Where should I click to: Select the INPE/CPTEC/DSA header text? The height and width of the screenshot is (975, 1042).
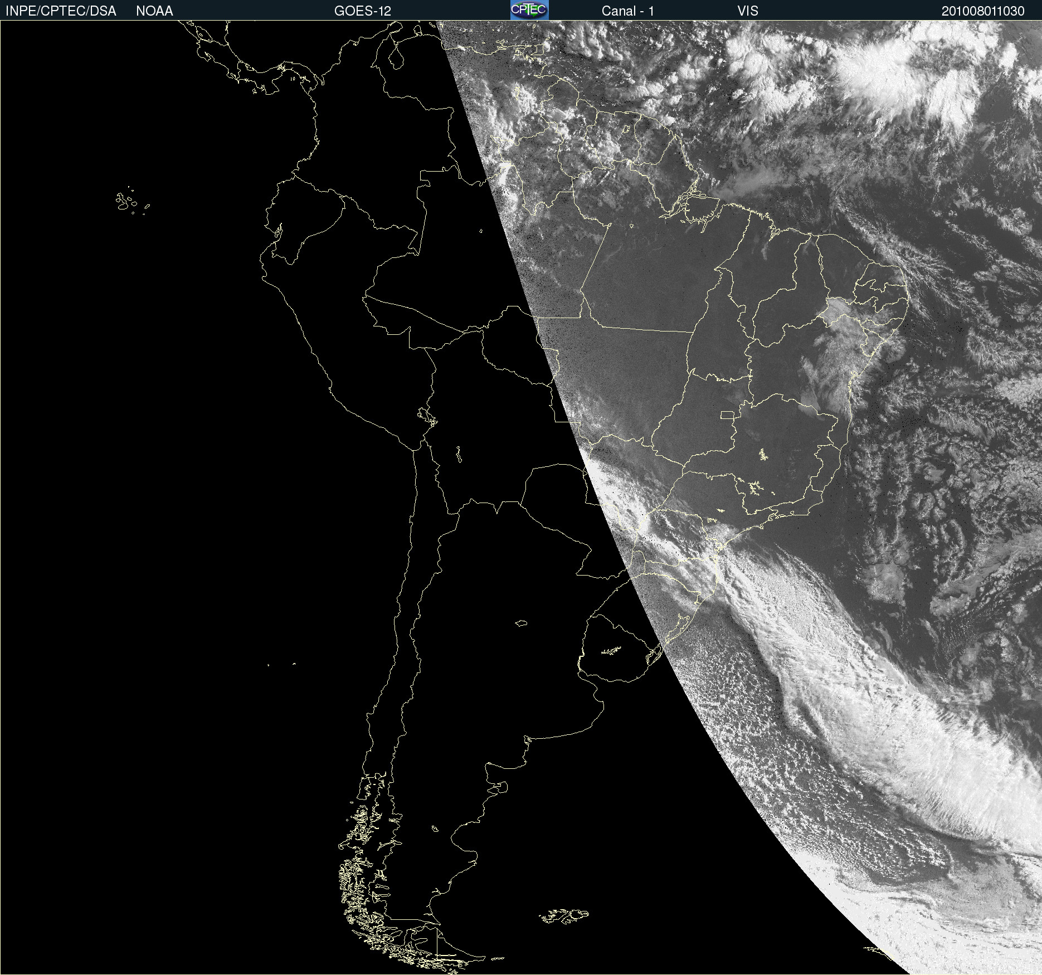click(61, 11)
